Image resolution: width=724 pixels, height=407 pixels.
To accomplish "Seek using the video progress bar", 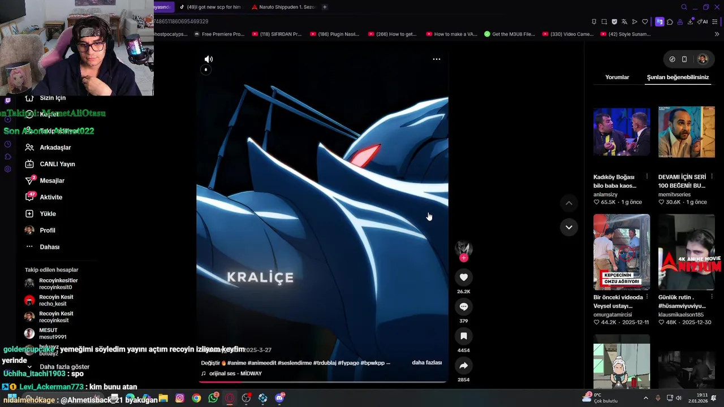I will (322, 382).
